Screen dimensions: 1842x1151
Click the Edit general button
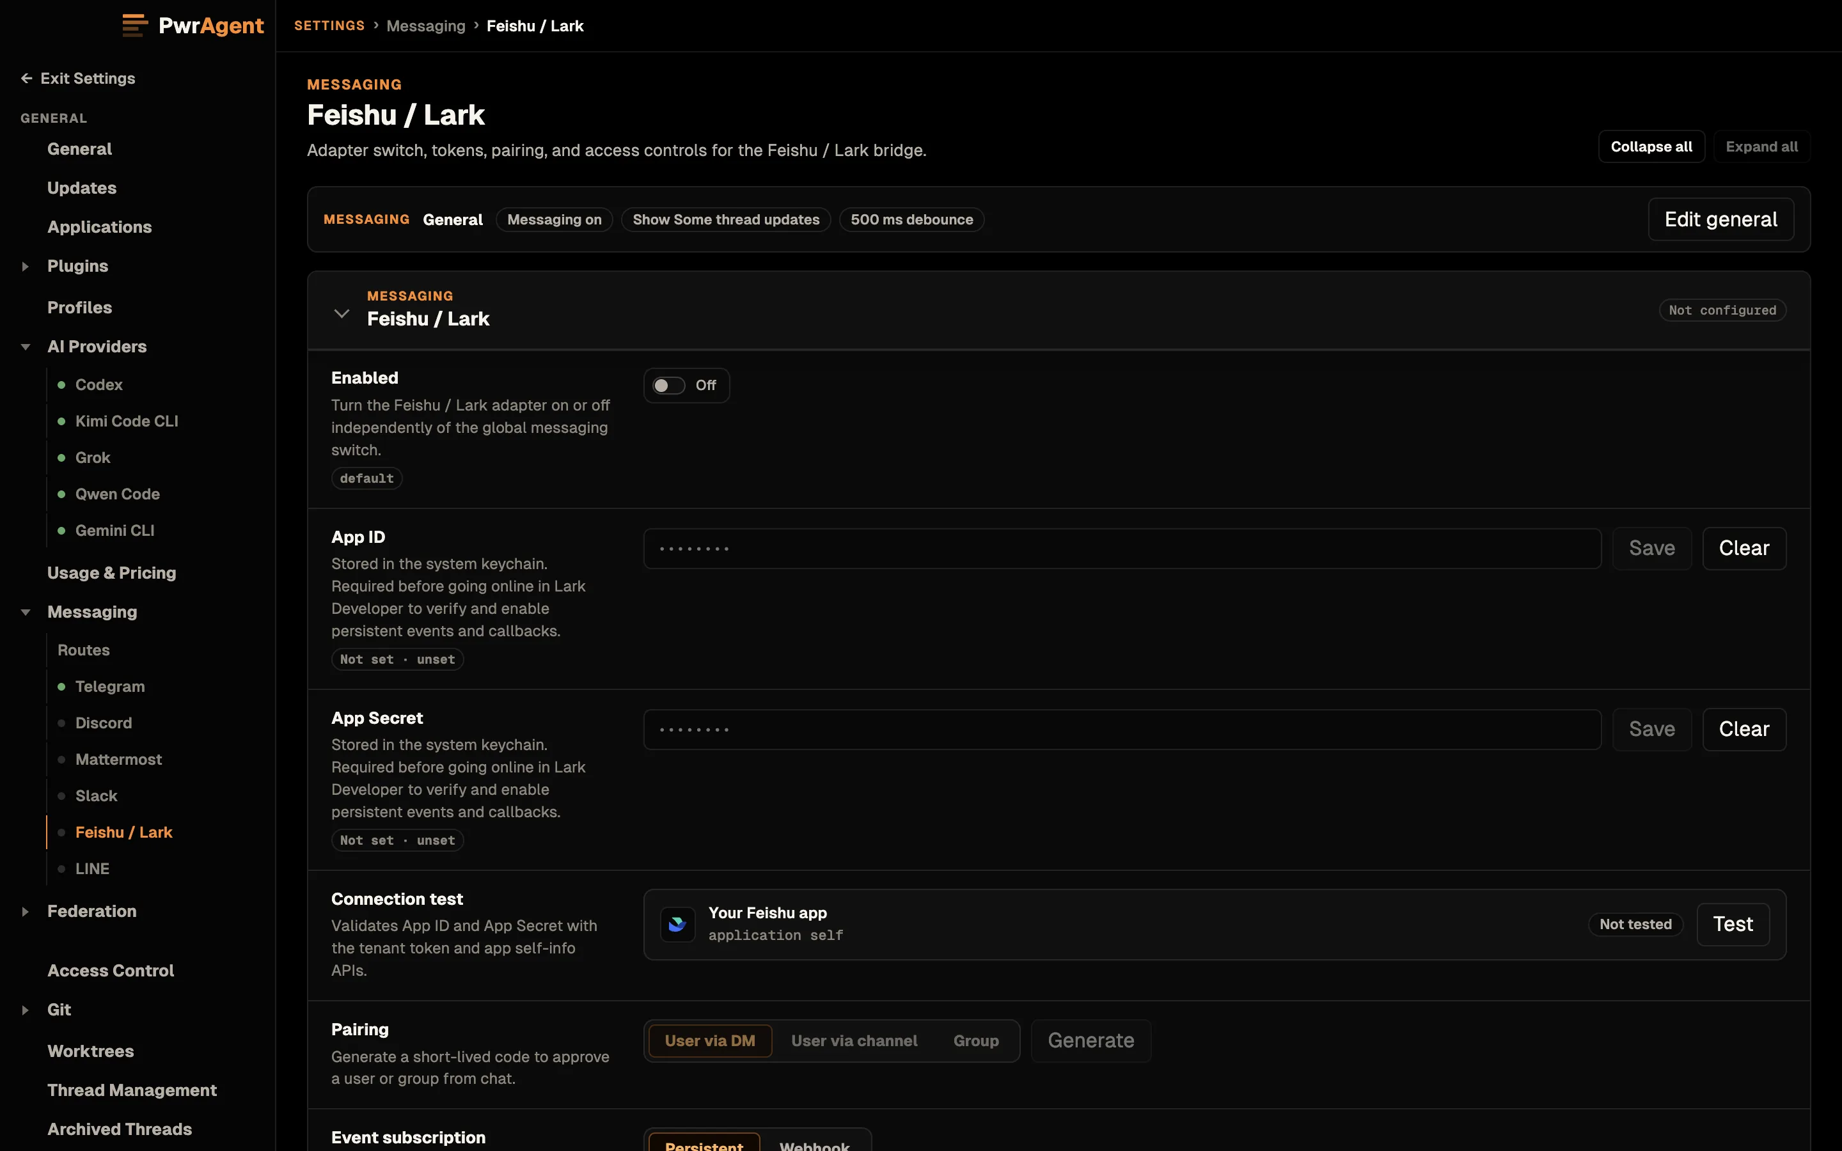click(1720, 219)
